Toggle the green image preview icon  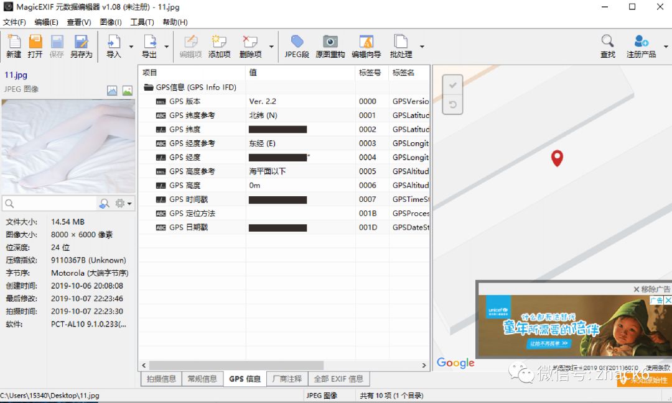(x=126, y=90)
